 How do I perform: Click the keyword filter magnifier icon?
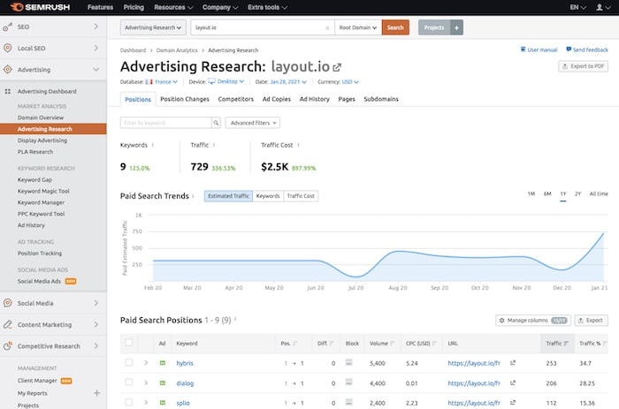(x=216, y=123)
